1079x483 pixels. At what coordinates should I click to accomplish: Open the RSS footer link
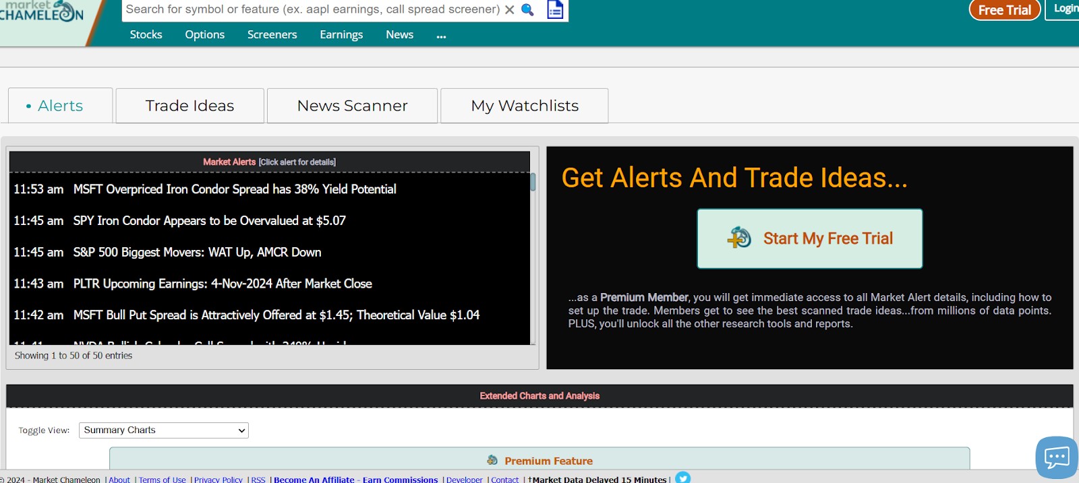coord(258,480)
